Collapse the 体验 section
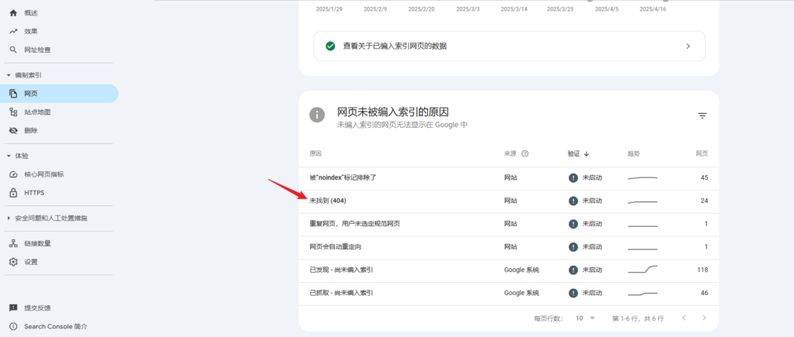This screenshot has height=337, width=794. (17, 156)
